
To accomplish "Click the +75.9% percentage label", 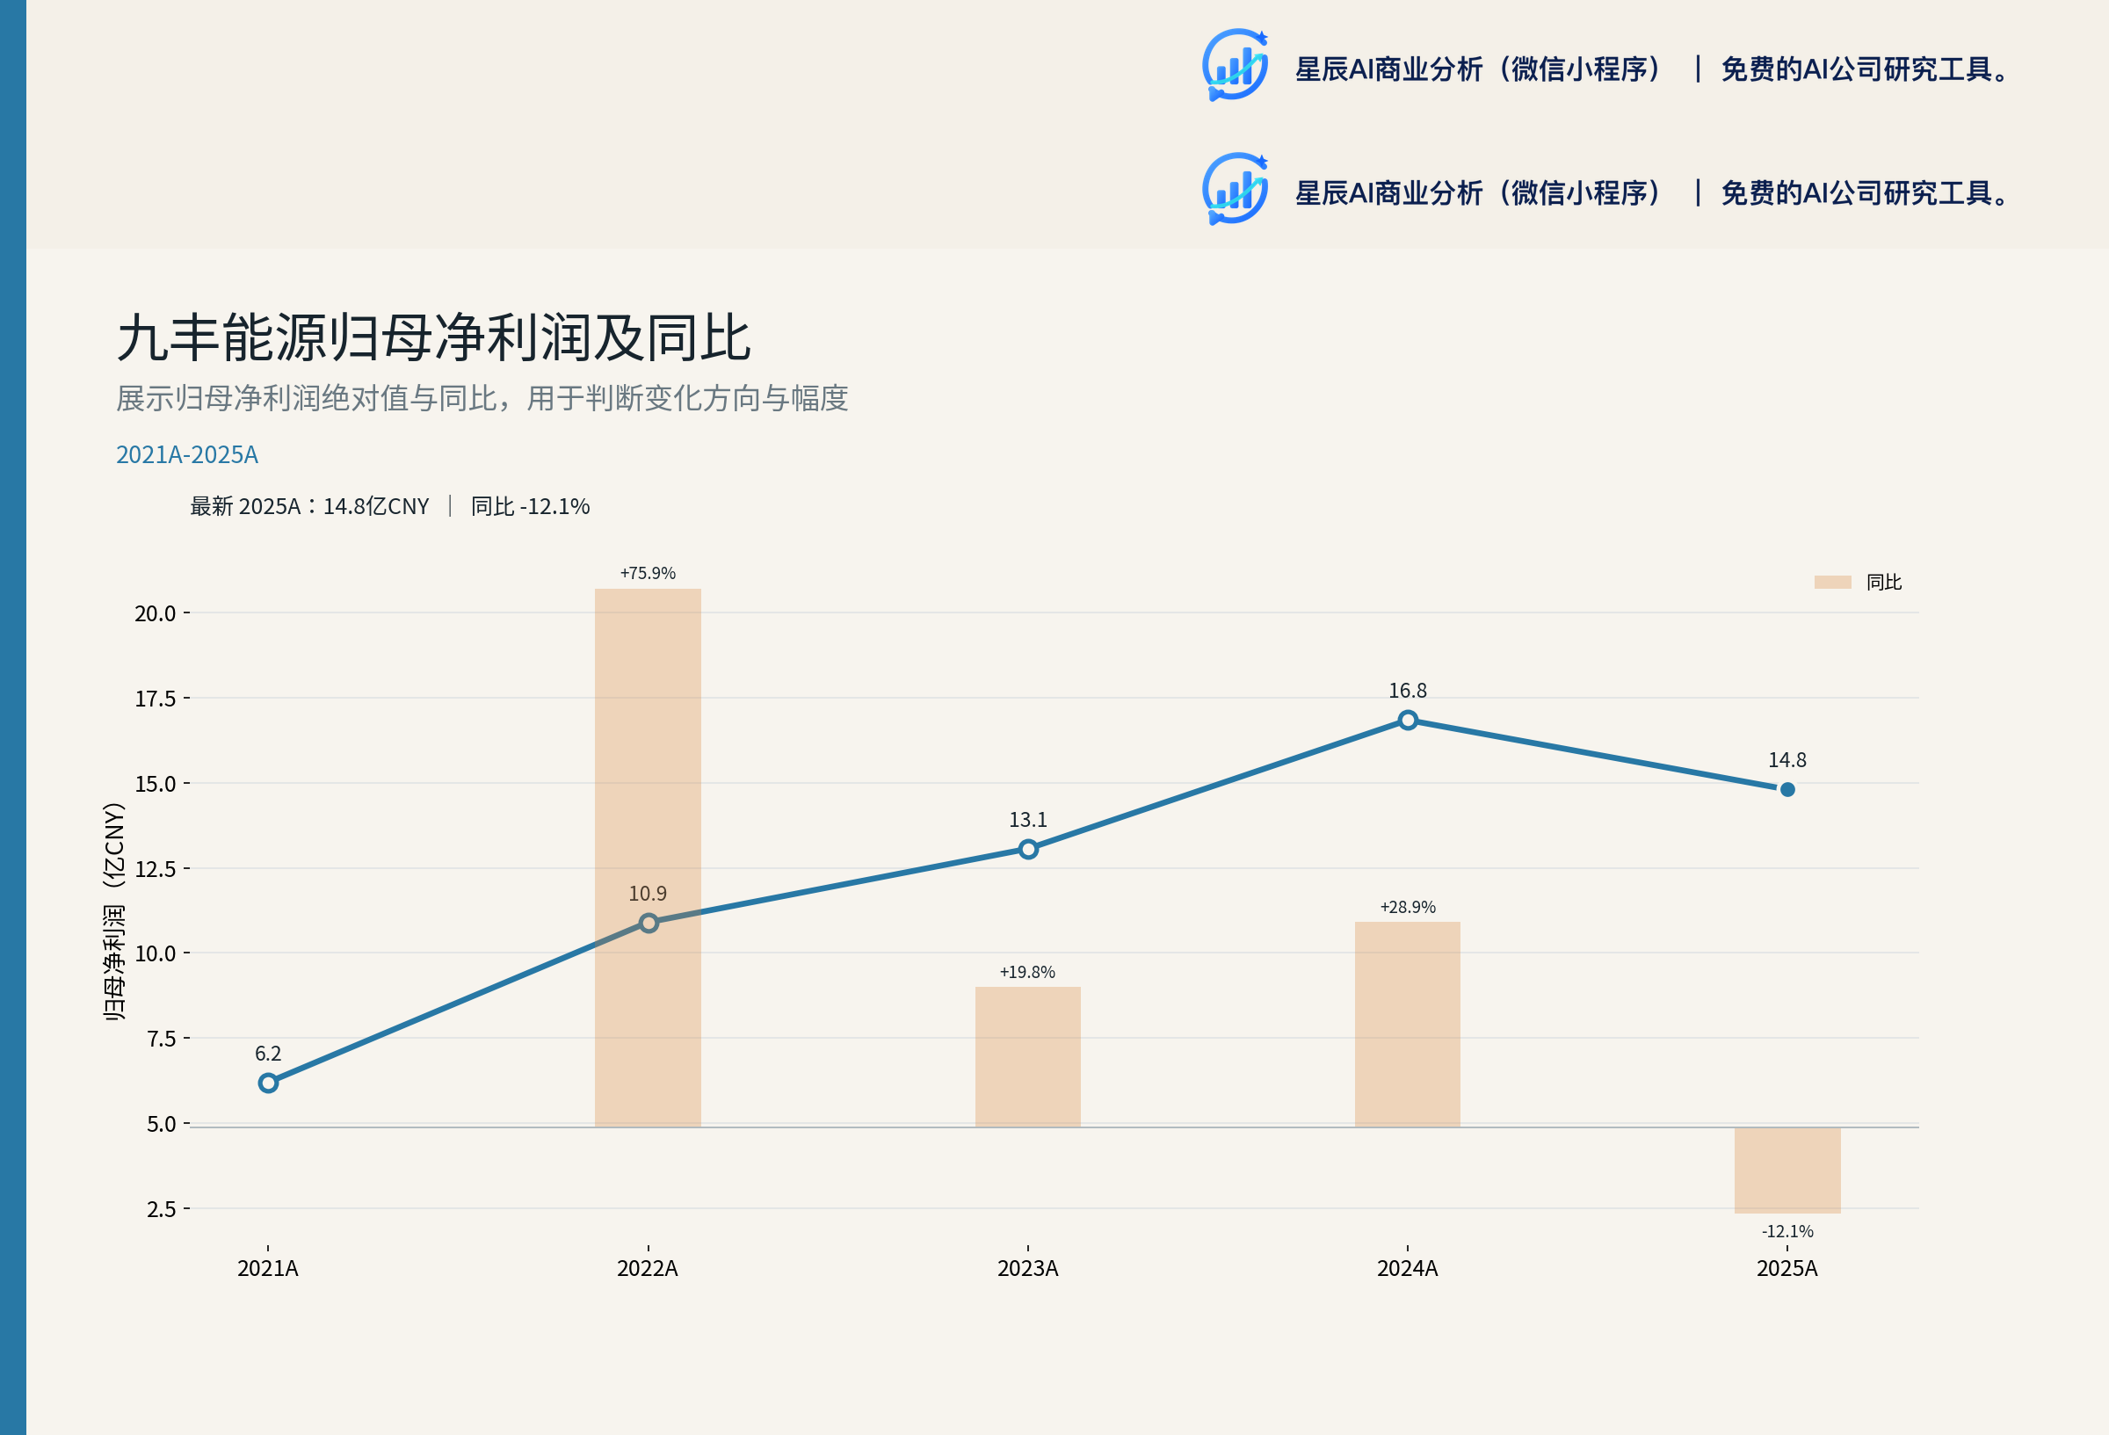I will click(x=648, y=573).
